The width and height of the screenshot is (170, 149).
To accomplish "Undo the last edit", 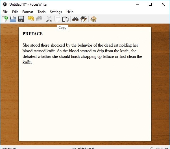I will click(31, 19).
